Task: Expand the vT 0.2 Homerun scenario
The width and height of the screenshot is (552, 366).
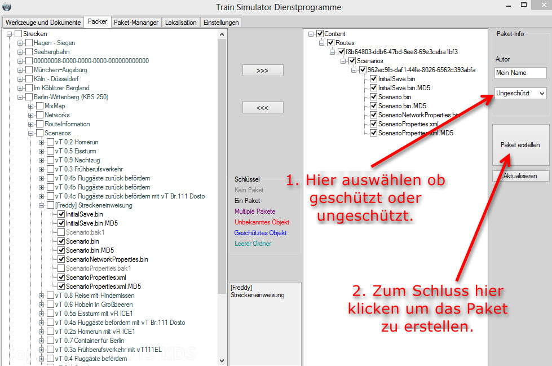Action: click(42, 142)
